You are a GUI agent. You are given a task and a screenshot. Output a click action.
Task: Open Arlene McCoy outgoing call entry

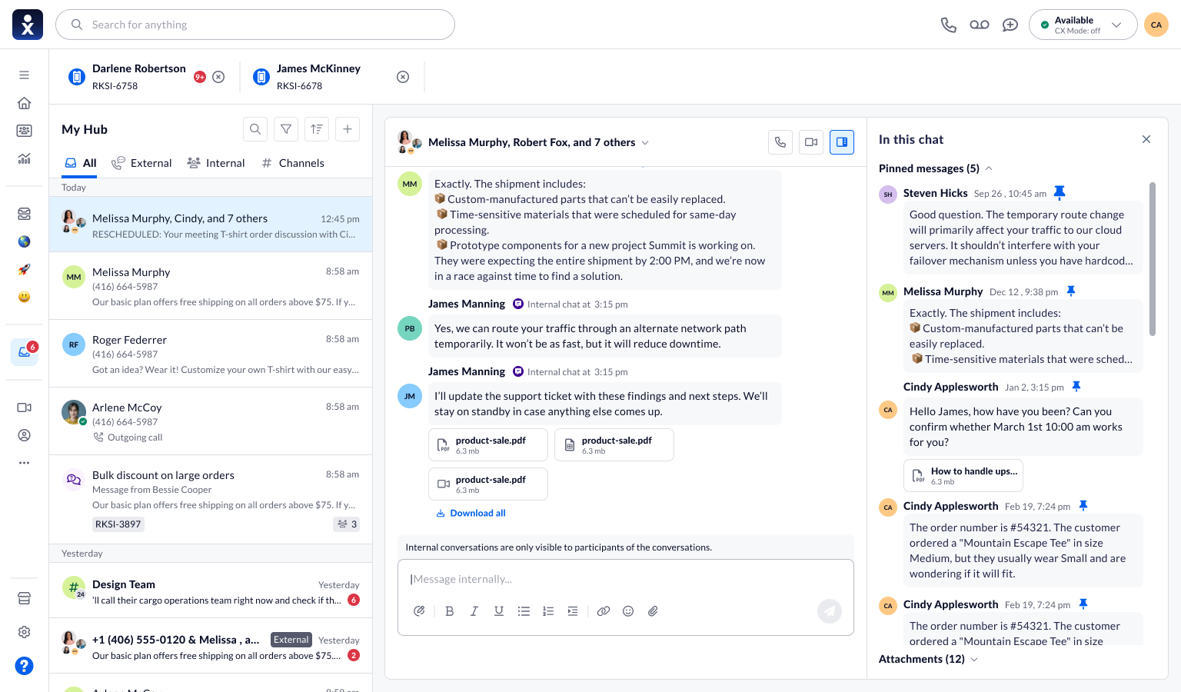[x=211, y=421]
